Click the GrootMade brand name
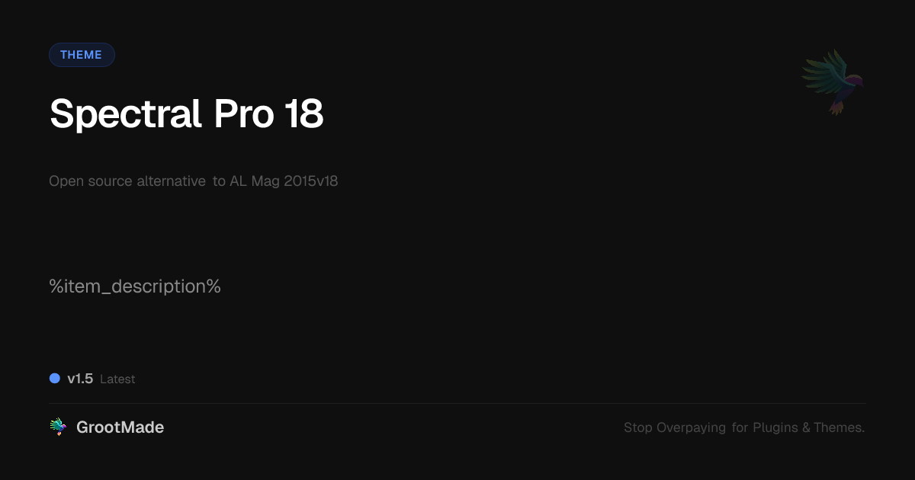 (x=120, y=427)
